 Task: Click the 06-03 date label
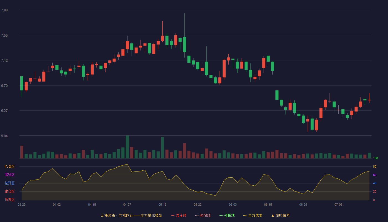tap(233, 205)
